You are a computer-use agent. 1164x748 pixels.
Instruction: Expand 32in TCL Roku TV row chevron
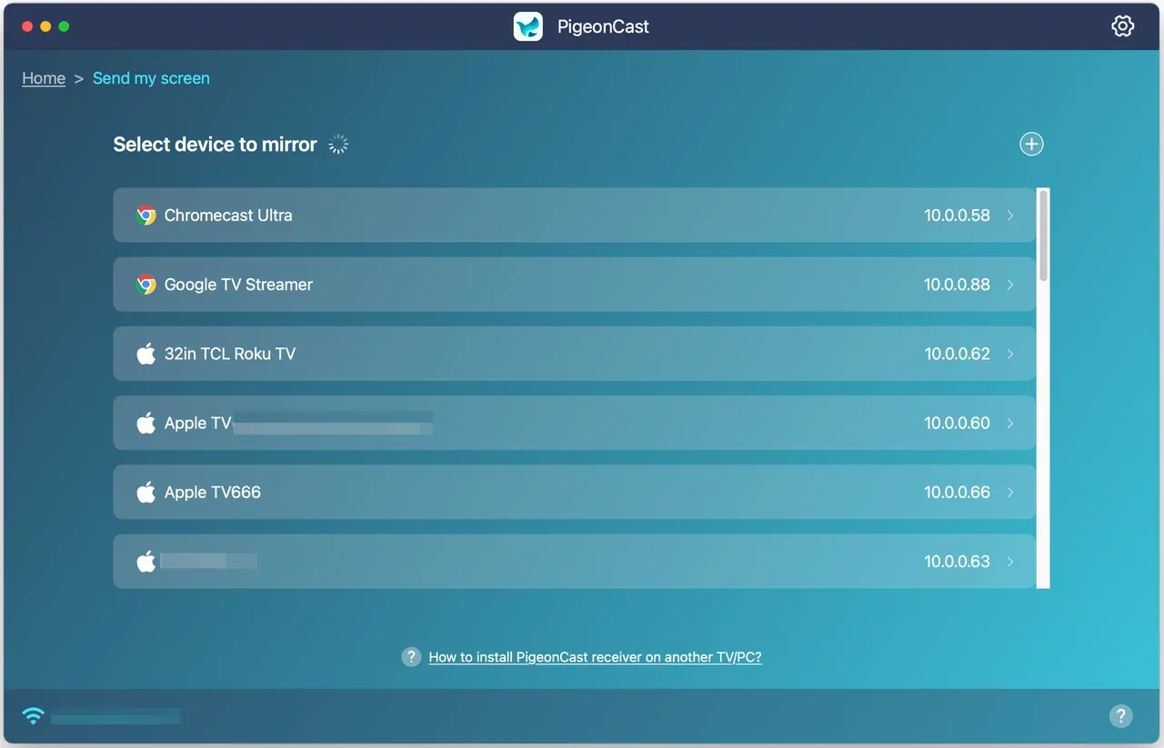click(1010, 354)
